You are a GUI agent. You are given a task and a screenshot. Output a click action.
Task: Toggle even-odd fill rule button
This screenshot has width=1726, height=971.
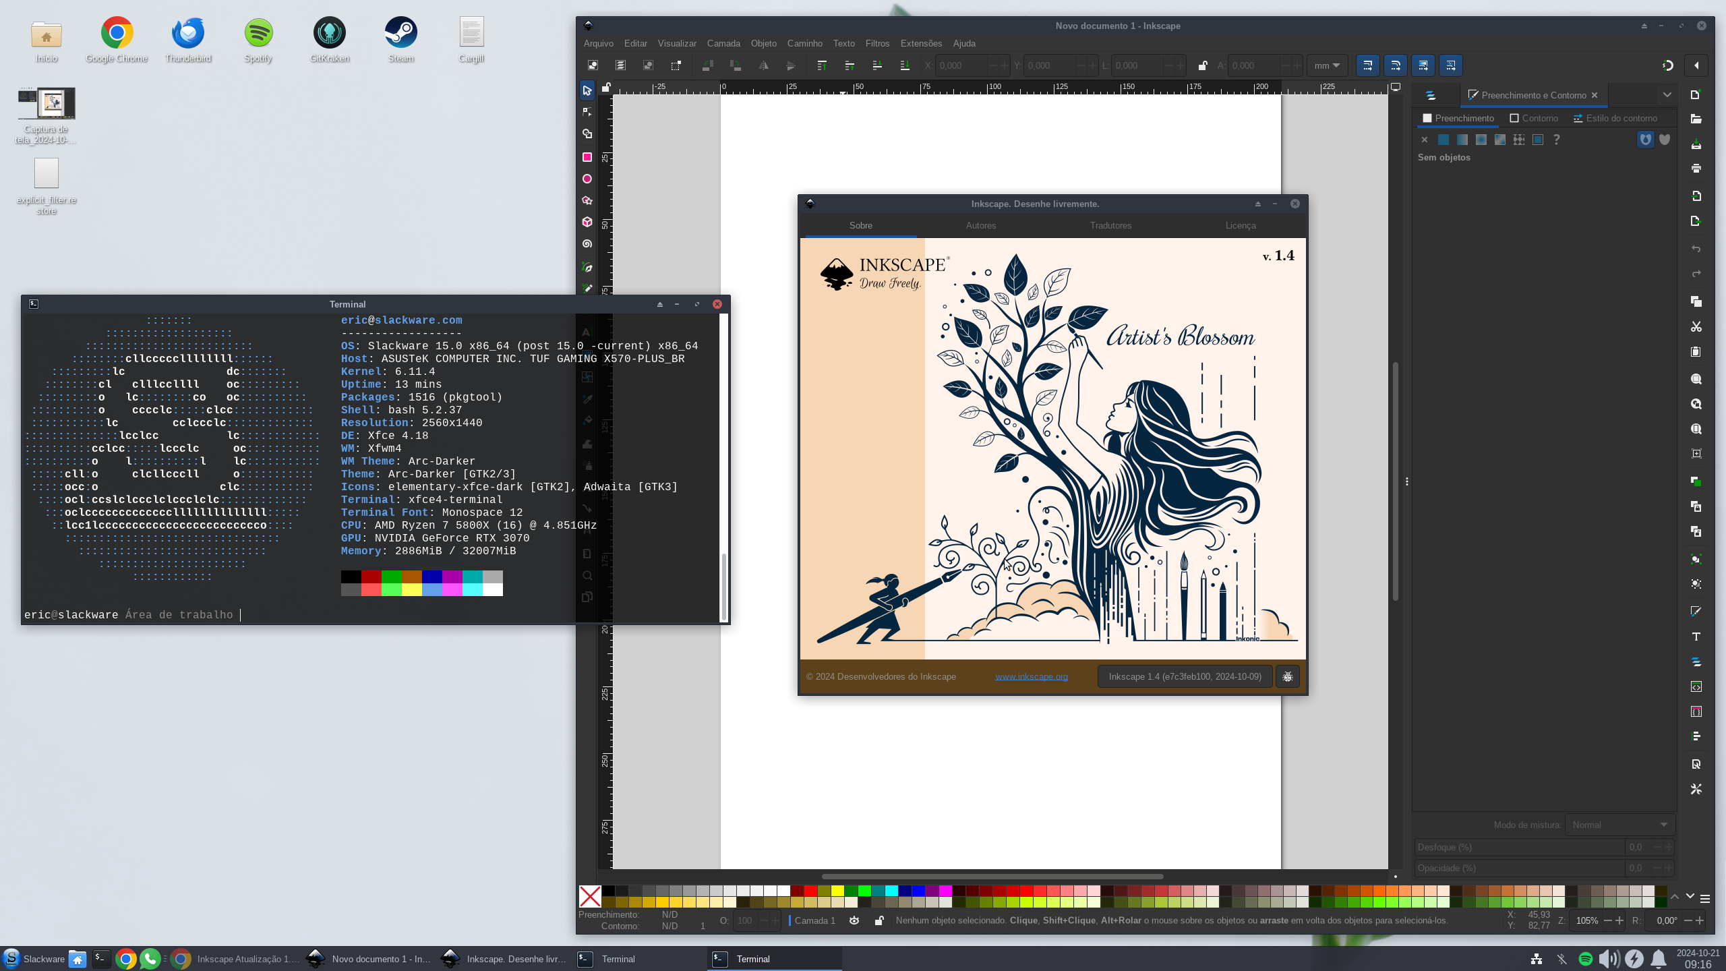pos(1646,140)
